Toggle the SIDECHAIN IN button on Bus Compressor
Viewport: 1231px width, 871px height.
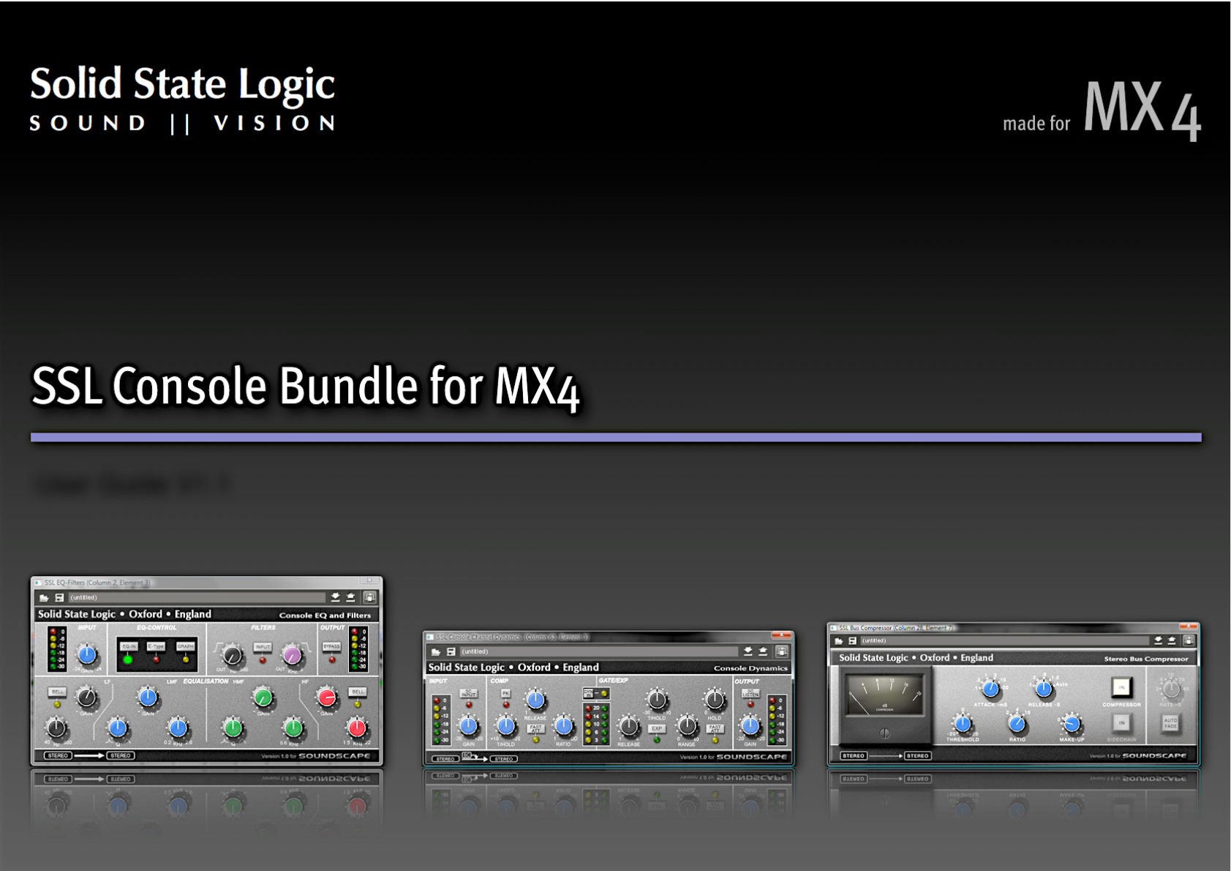coord(1121,723)
